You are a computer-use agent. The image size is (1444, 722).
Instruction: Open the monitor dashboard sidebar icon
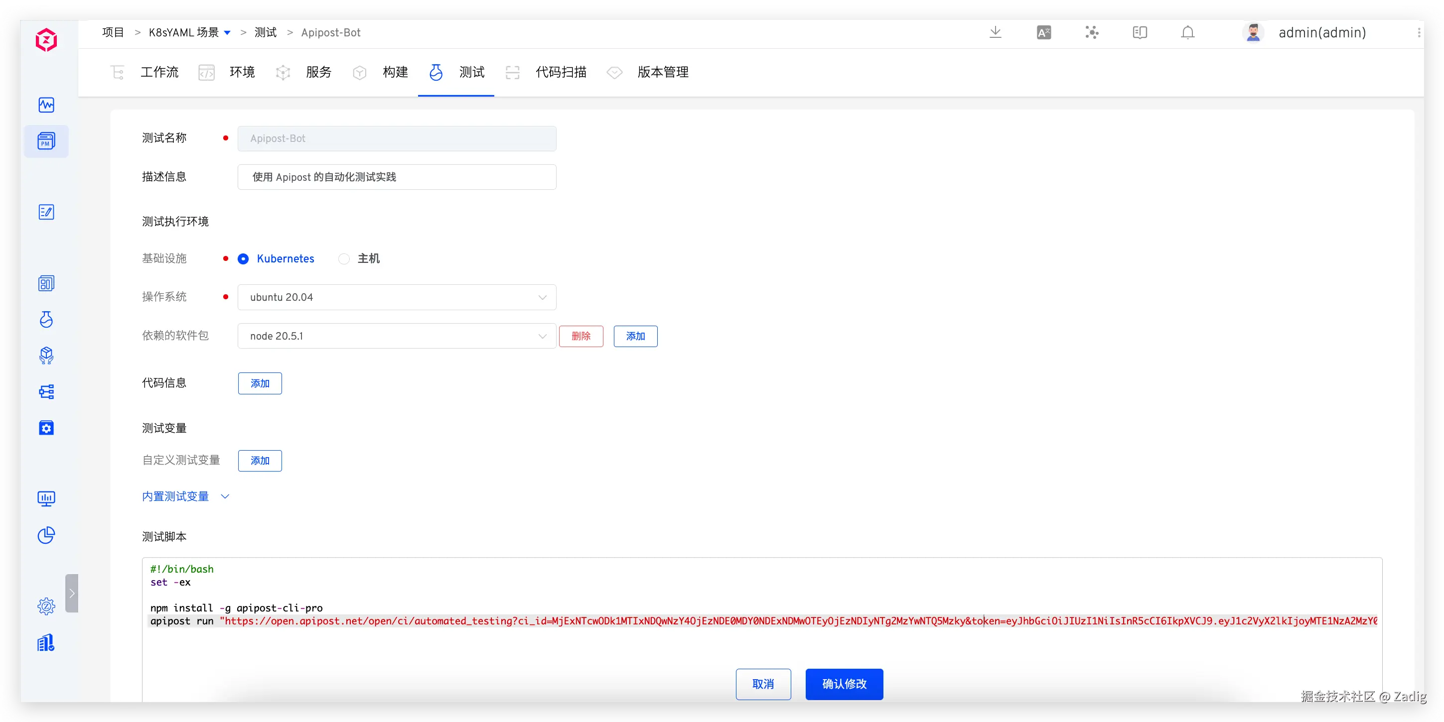[x=46, y=498]
